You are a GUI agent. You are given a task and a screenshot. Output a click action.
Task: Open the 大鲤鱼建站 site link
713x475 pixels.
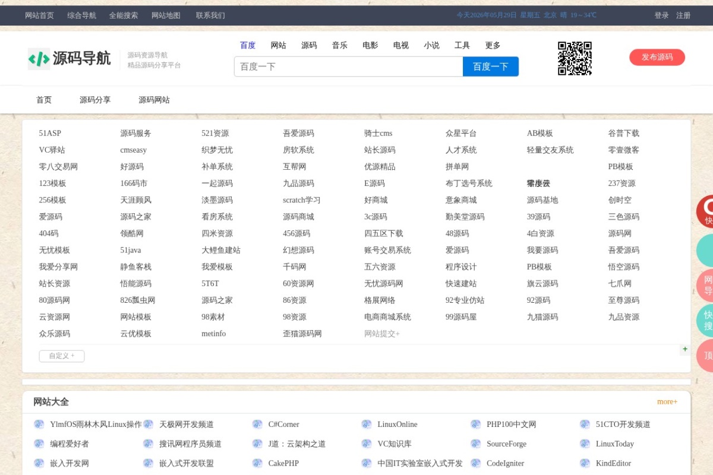(221, 251)
